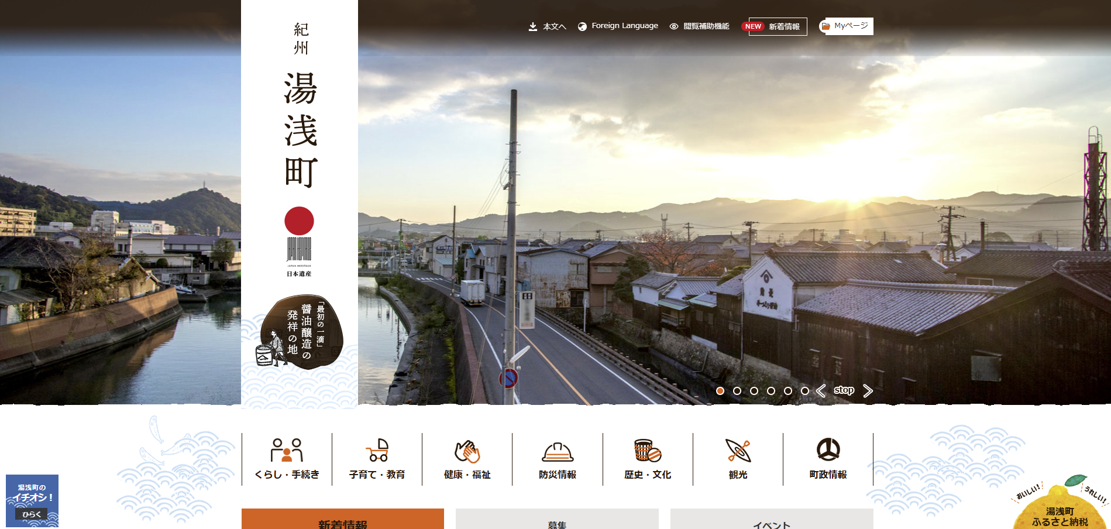Image resolution: width=1111 pixels, height=529 pixels.
Task: Click the town emblem icon for 町政情報
Action: (828, 449)
